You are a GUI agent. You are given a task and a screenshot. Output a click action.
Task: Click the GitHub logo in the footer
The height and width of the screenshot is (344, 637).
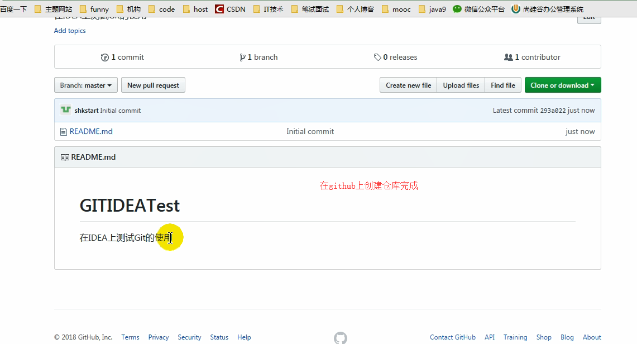tap(341, 338)
